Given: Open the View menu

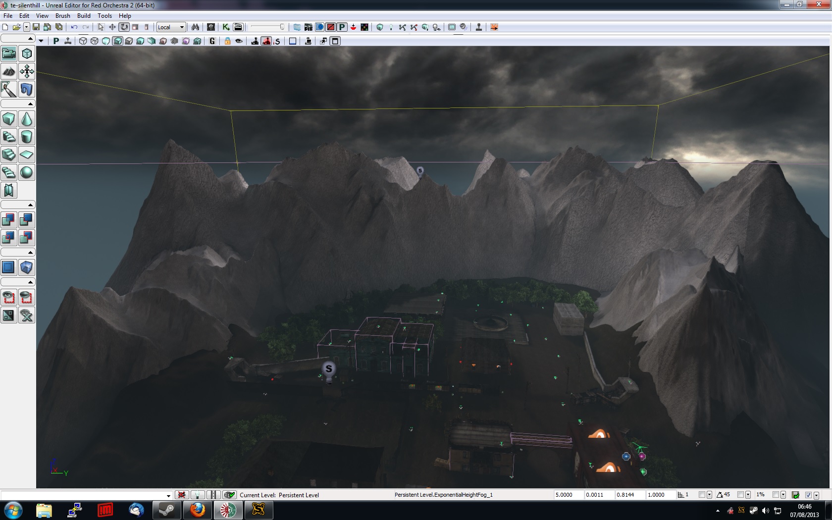Looking at the screenshot, I should [x=42, y=16].
